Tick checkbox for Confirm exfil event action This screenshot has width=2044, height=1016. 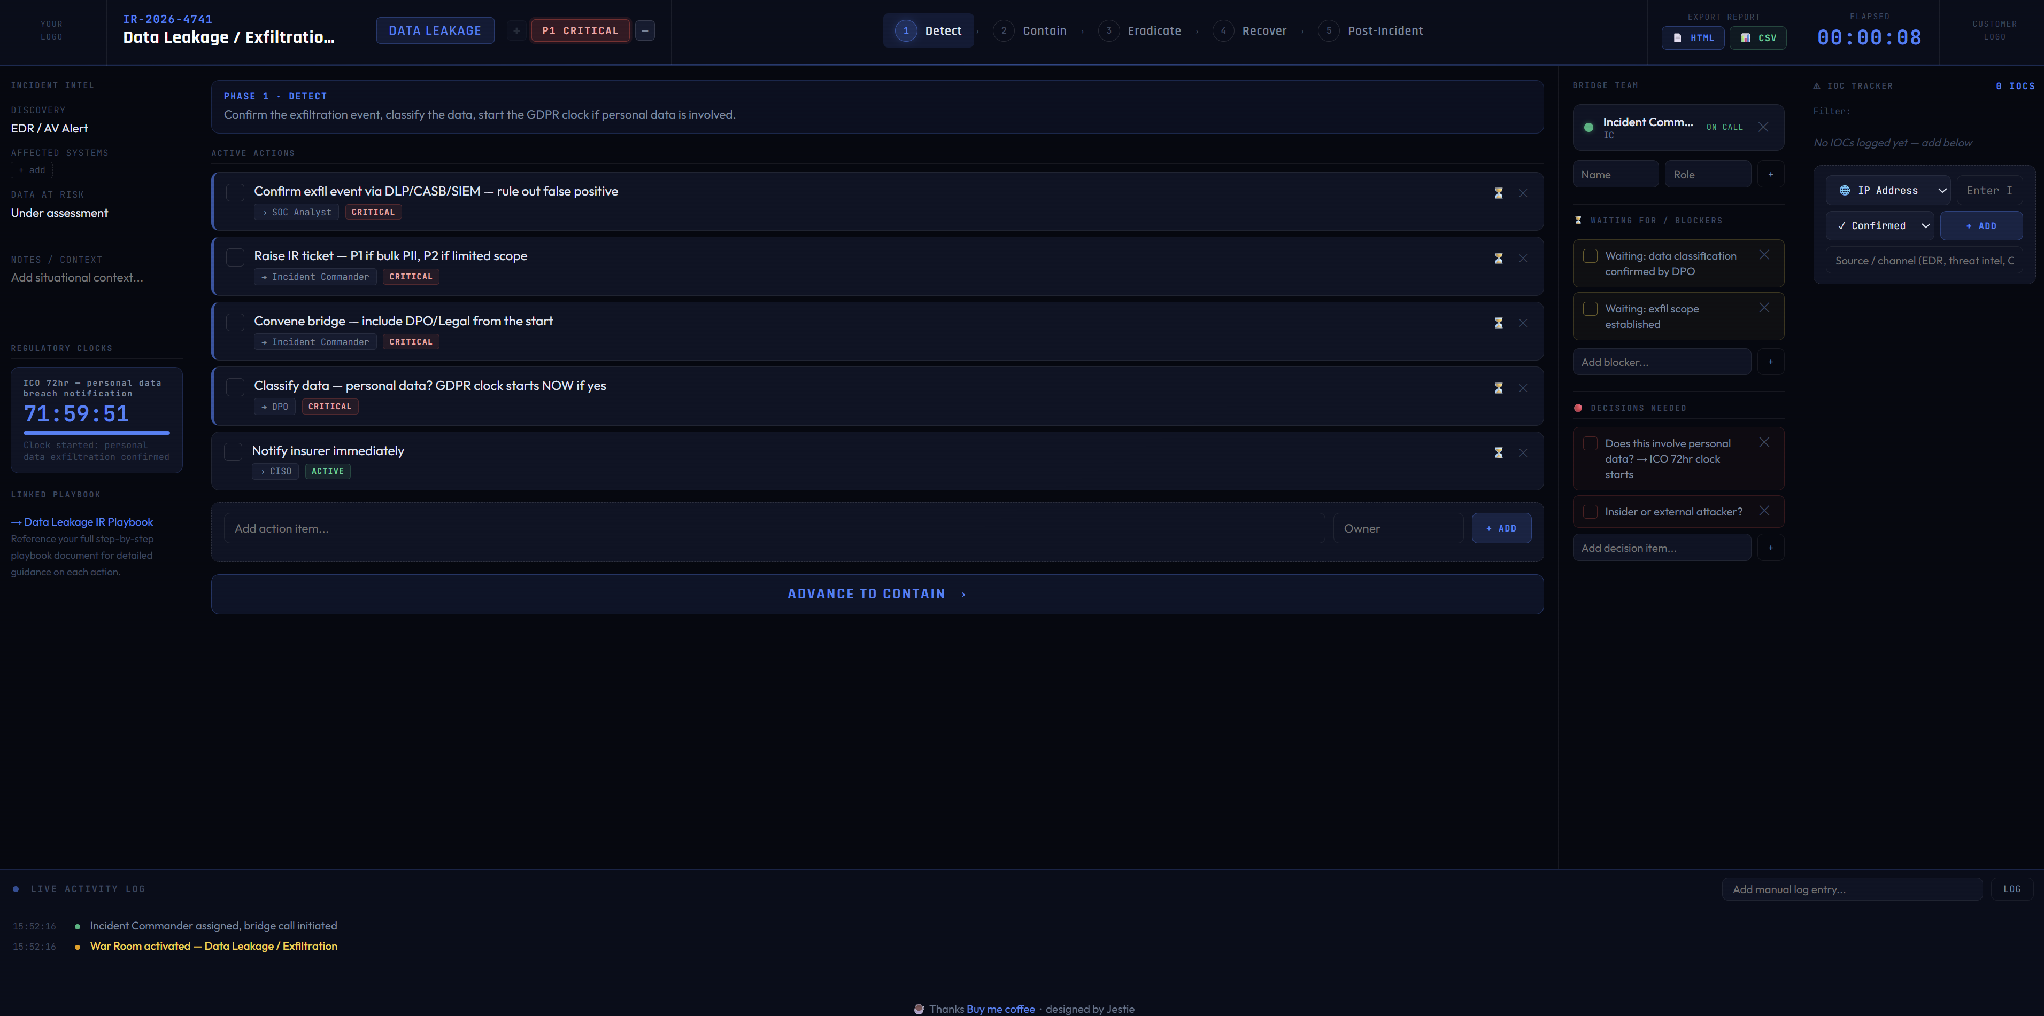click(x=235, y=193)
